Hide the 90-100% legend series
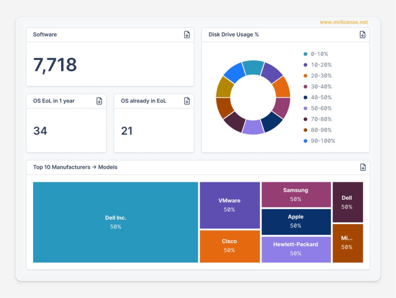The image size is (396, 298). pos(323,141)
